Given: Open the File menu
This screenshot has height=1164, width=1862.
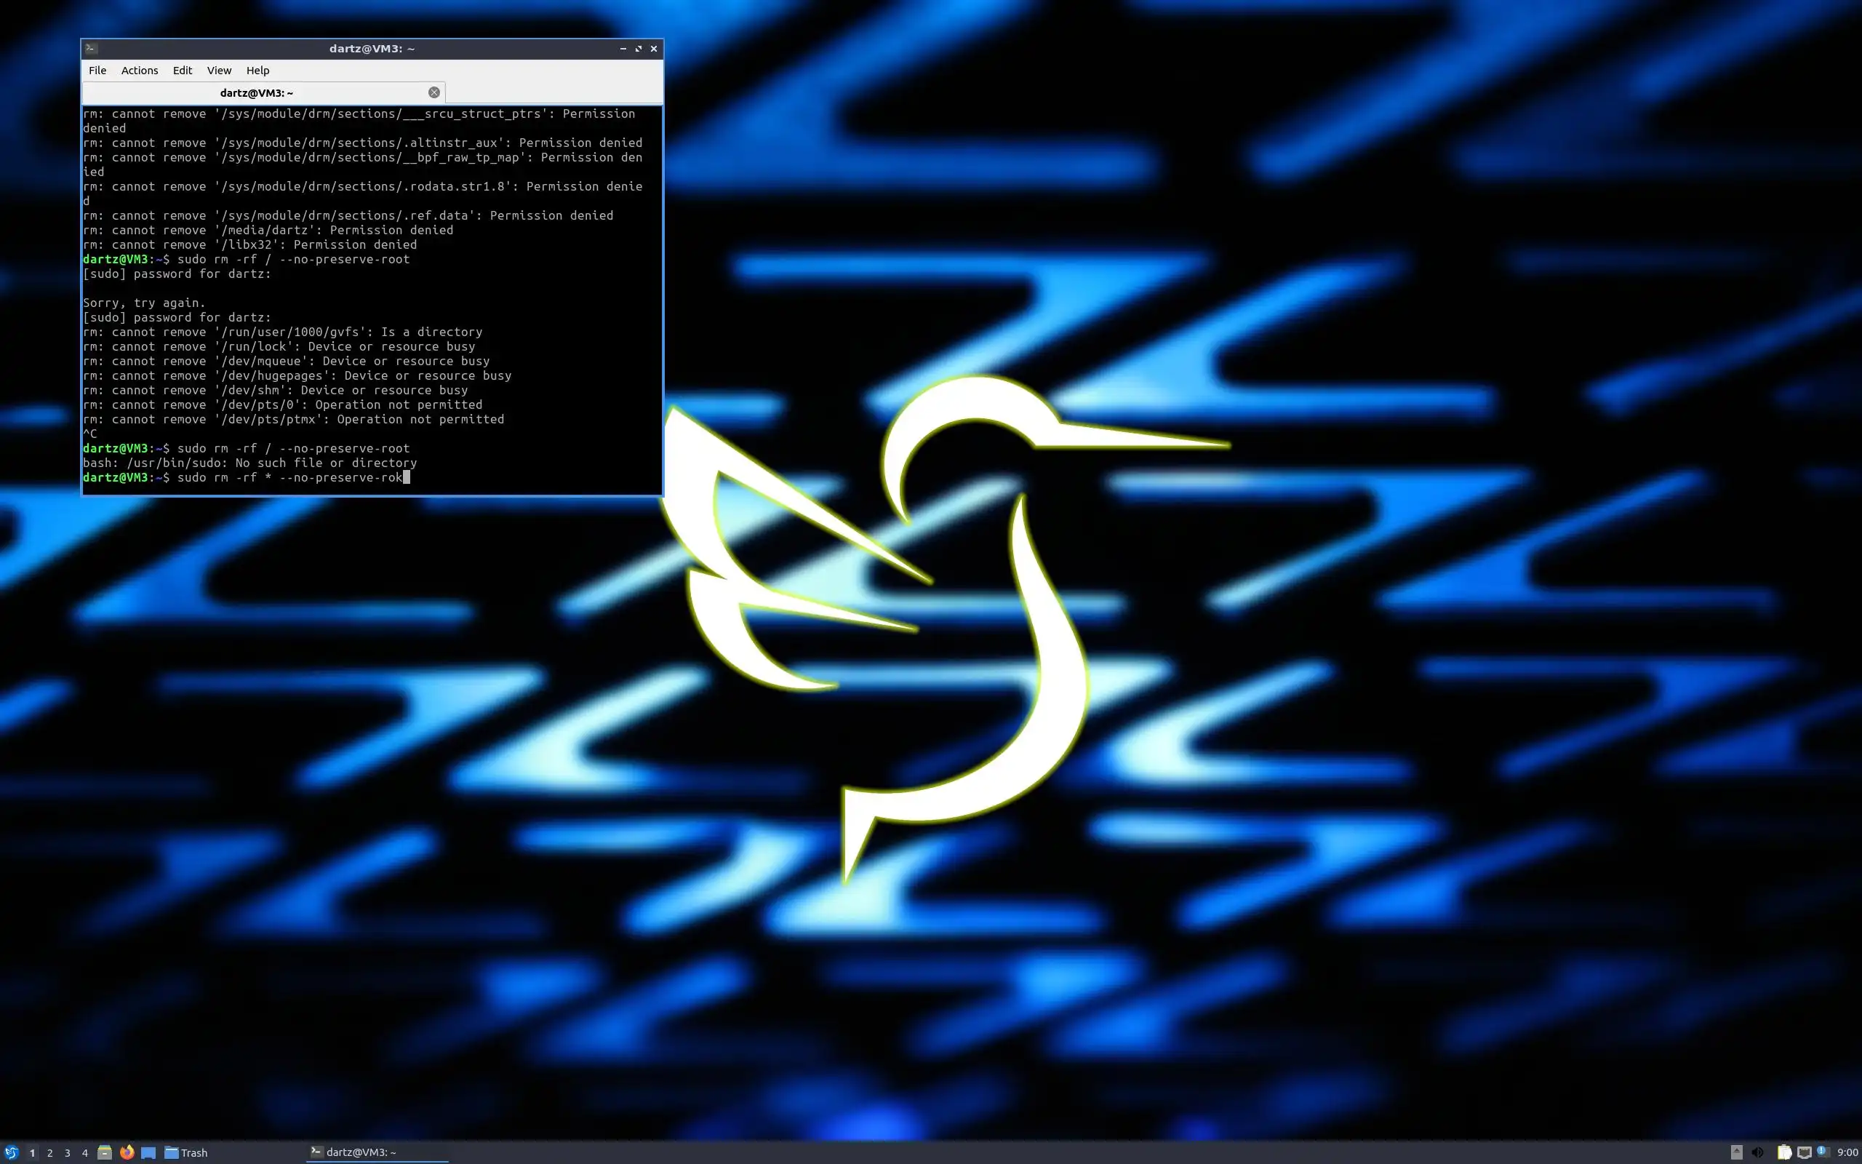Looking at the screenshot, I should point(97,70).
